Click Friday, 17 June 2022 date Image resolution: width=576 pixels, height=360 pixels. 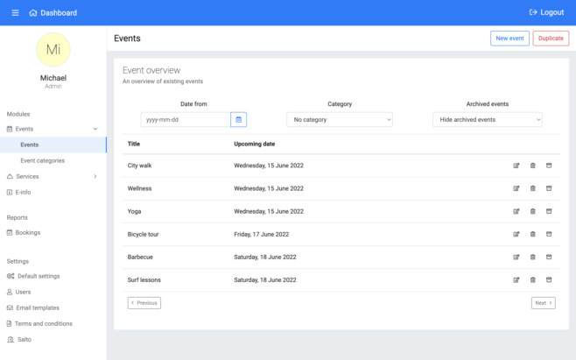point(261,234)
